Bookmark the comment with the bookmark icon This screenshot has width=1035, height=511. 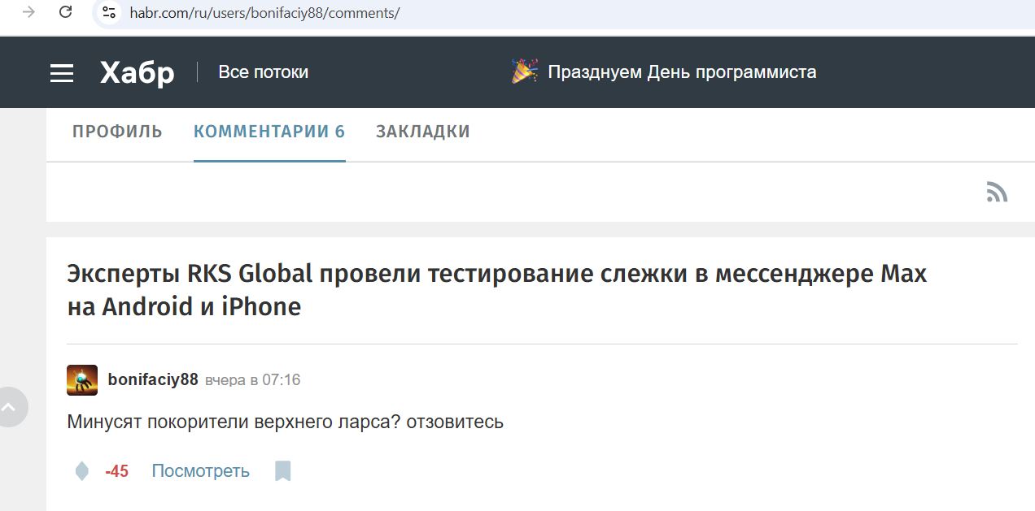[x=282, y=471]
